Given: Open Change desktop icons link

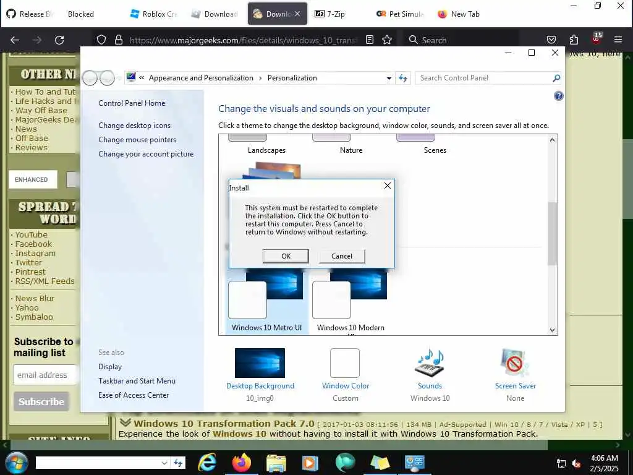Looking at the screenshot, I should pos(134,125).
